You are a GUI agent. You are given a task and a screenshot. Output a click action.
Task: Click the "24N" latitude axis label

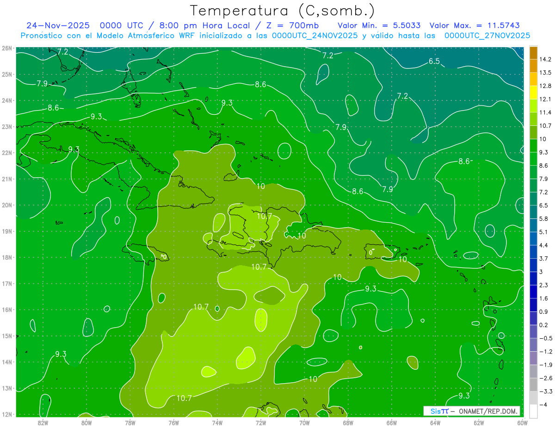[7, 100]
